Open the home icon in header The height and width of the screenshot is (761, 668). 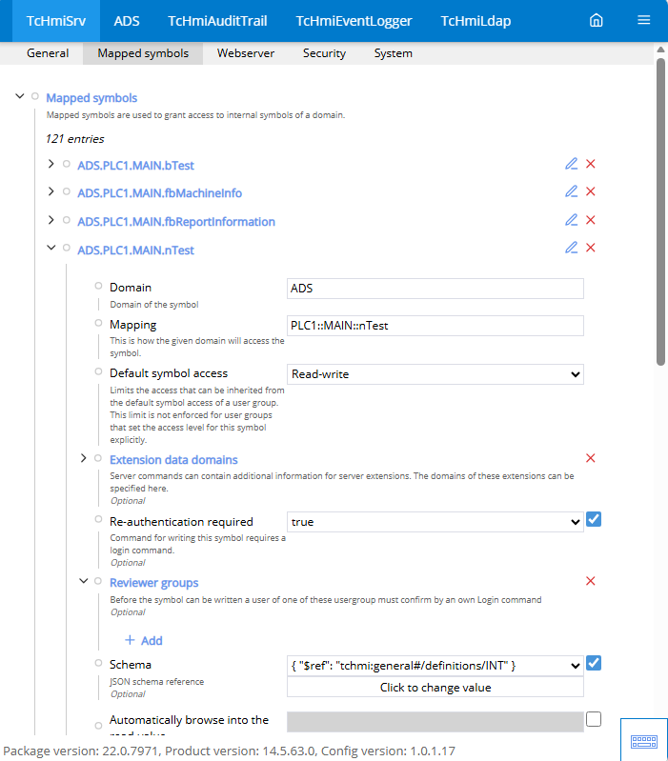597,20
